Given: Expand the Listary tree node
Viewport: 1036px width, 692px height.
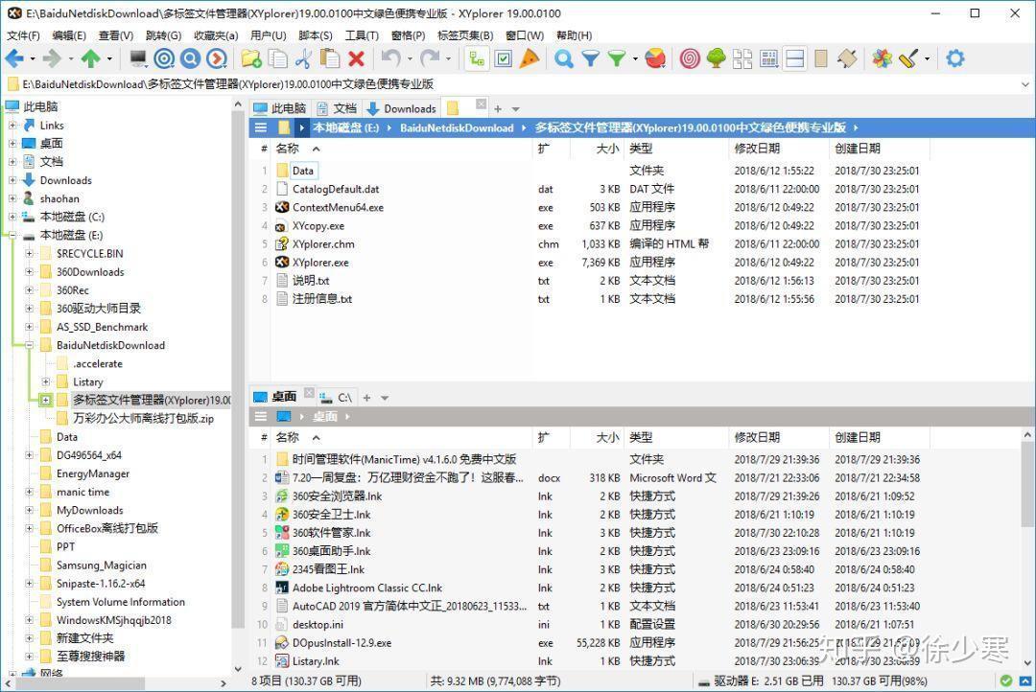Looking at the screenshot, I should pyautogui.click(x=46, y=381).
